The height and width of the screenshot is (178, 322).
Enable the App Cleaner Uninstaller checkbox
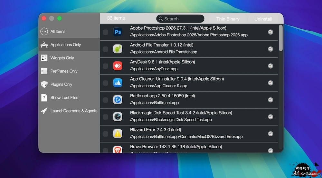click(105, 83)
